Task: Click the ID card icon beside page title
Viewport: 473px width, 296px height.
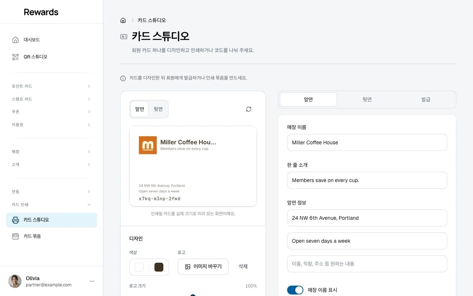Action: pos(124,37)
